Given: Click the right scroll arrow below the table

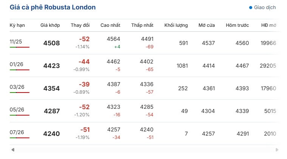Looking at the screenshot, I should click(277, 150).
